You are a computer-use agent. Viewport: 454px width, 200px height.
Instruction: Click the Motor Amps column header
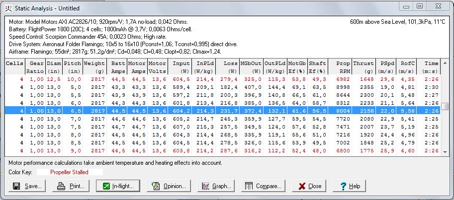(x=137, y=67)
